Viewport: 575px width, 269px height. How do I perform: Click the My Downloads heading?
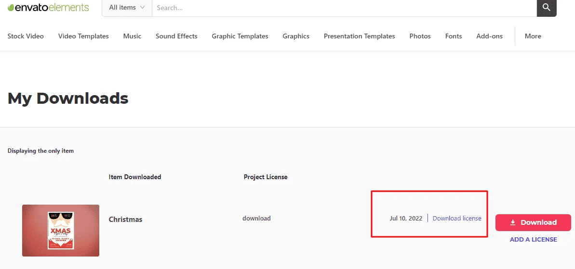tap(68, 98)
